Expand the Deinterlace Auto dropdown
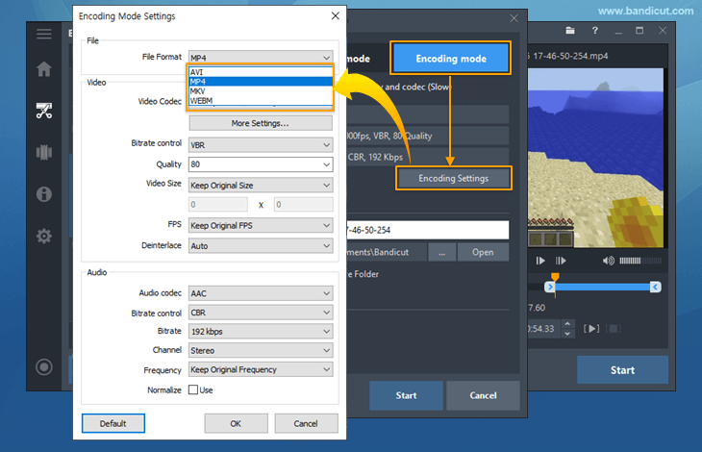702x452 pixels. coord(261,245)
